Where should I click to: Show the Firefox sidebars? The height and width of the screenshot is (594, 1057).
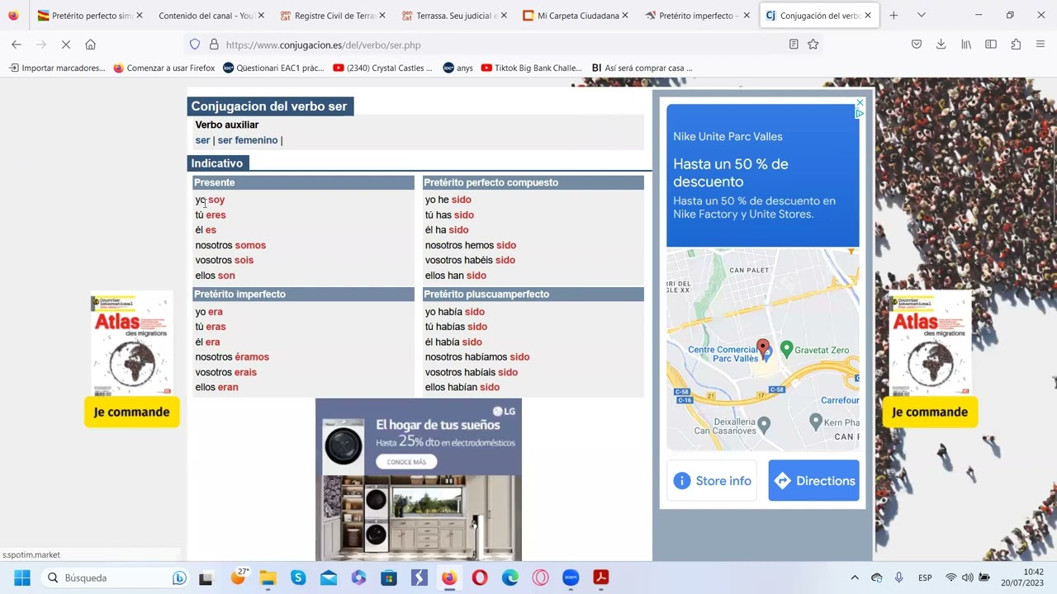click(x=991, y=45)
